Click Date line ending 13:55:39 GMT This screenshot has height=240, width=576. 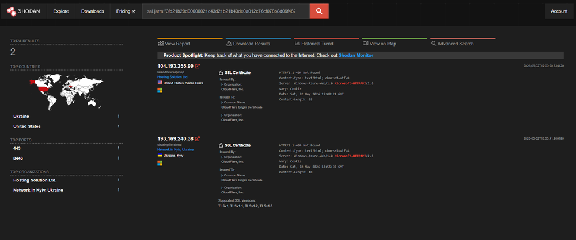311,167
